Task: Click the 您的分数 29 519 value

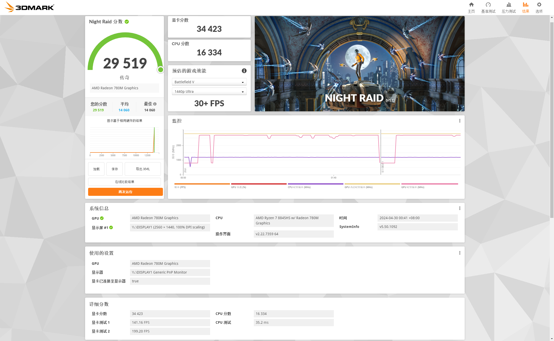Action: point(98,110)
